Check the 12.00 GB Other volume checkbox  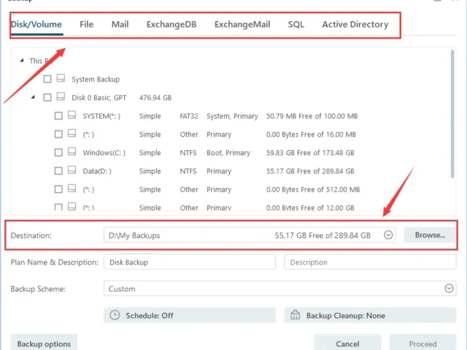[x=59, y=207]
